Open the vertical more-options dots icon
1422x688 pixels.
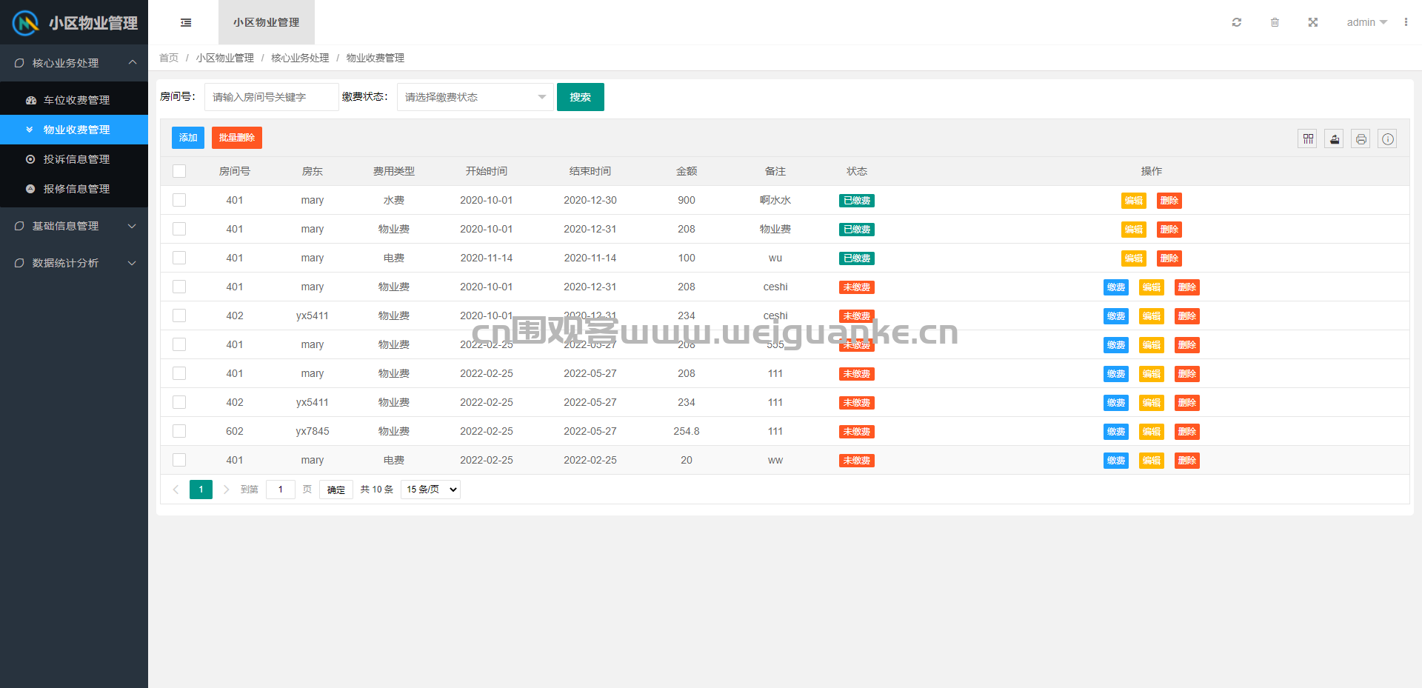click(1406, 22)
